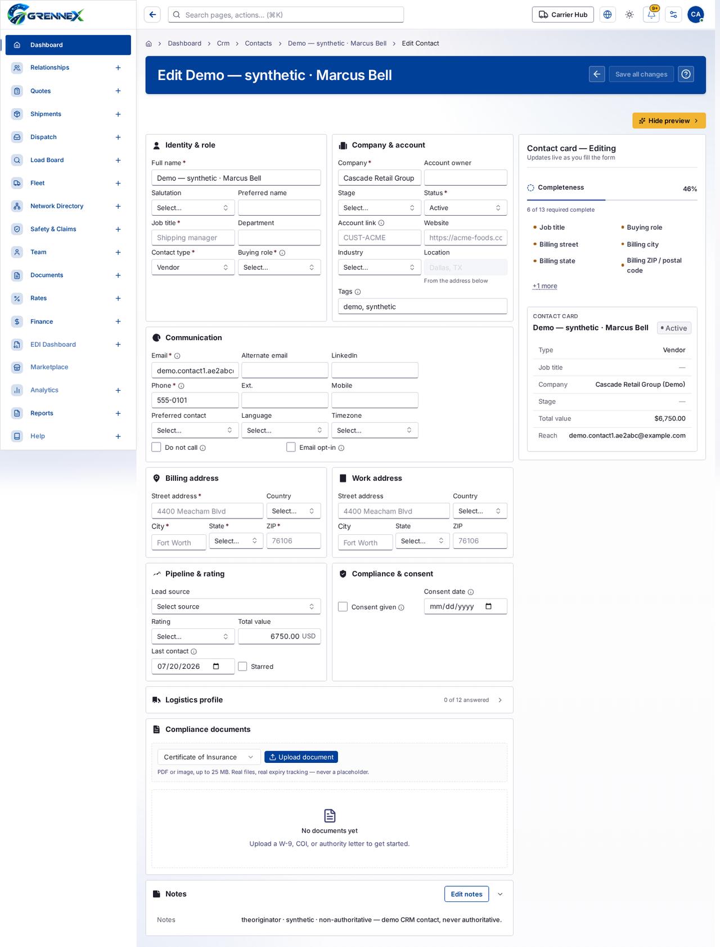Show info icon next to Tags label
Screen dimensions: 720x947
coord(358,292)
